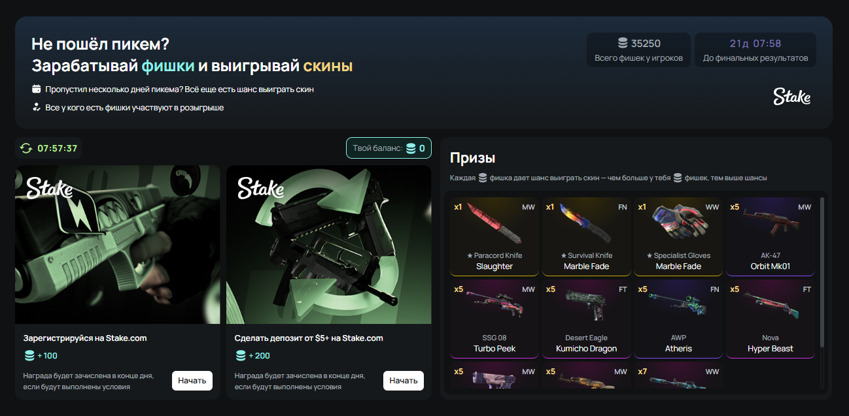Click the refresh timer icon beside 07:57:37

[26, 148]
